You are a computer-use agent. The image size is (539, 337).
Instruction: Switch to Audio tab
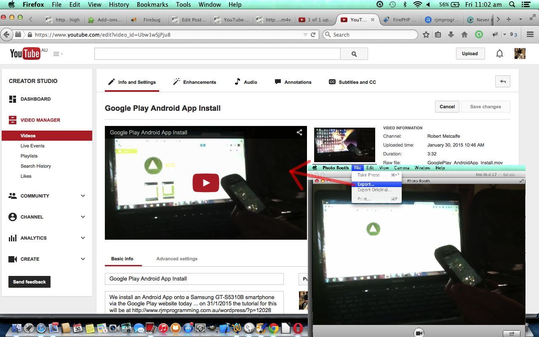click(246, 82)
